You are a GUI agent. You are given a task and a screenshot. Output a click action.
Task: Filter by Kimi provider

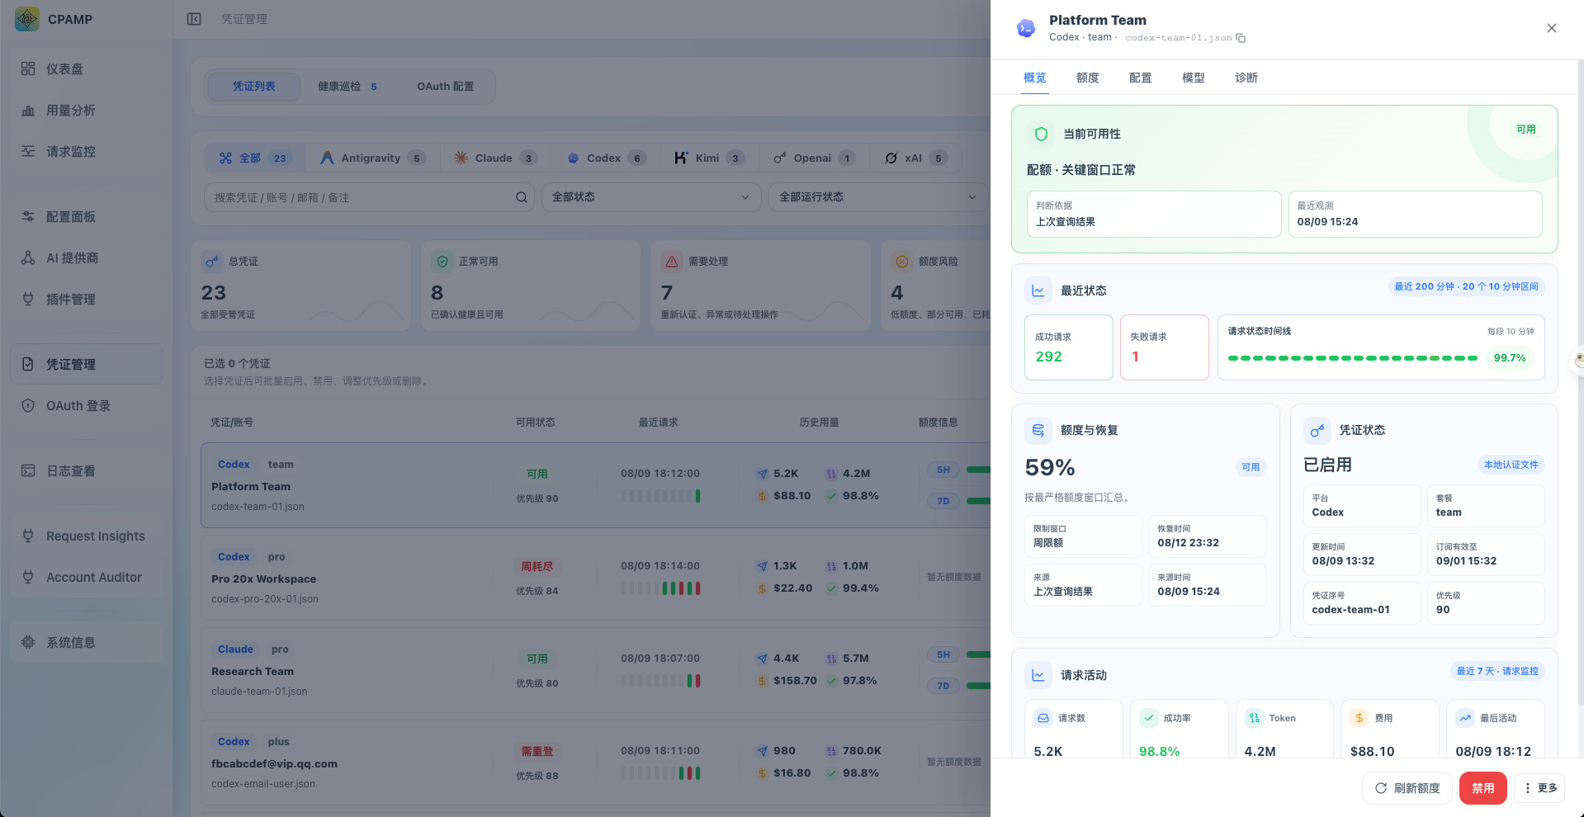coord(710,158)
